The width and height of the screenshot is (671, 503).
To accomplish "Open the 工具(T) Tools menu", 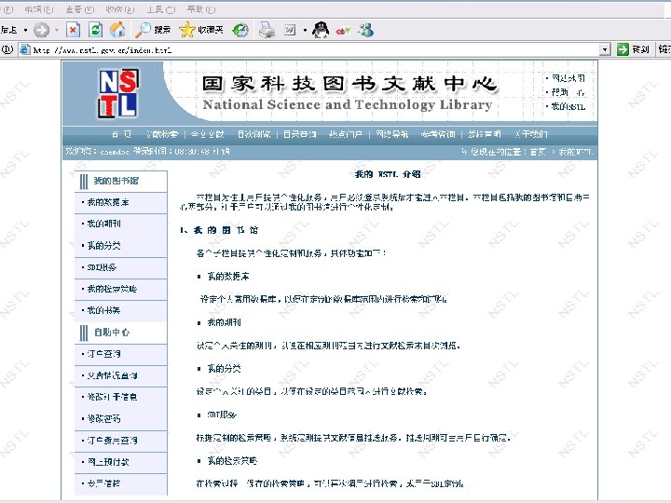I will [161, 9].
